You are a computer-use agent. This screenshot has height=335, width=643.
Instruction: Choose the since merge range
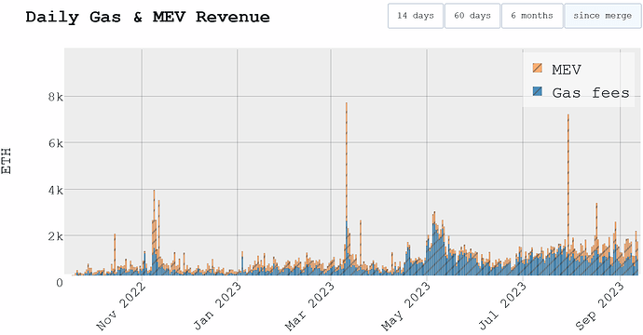tap(602, 16)
